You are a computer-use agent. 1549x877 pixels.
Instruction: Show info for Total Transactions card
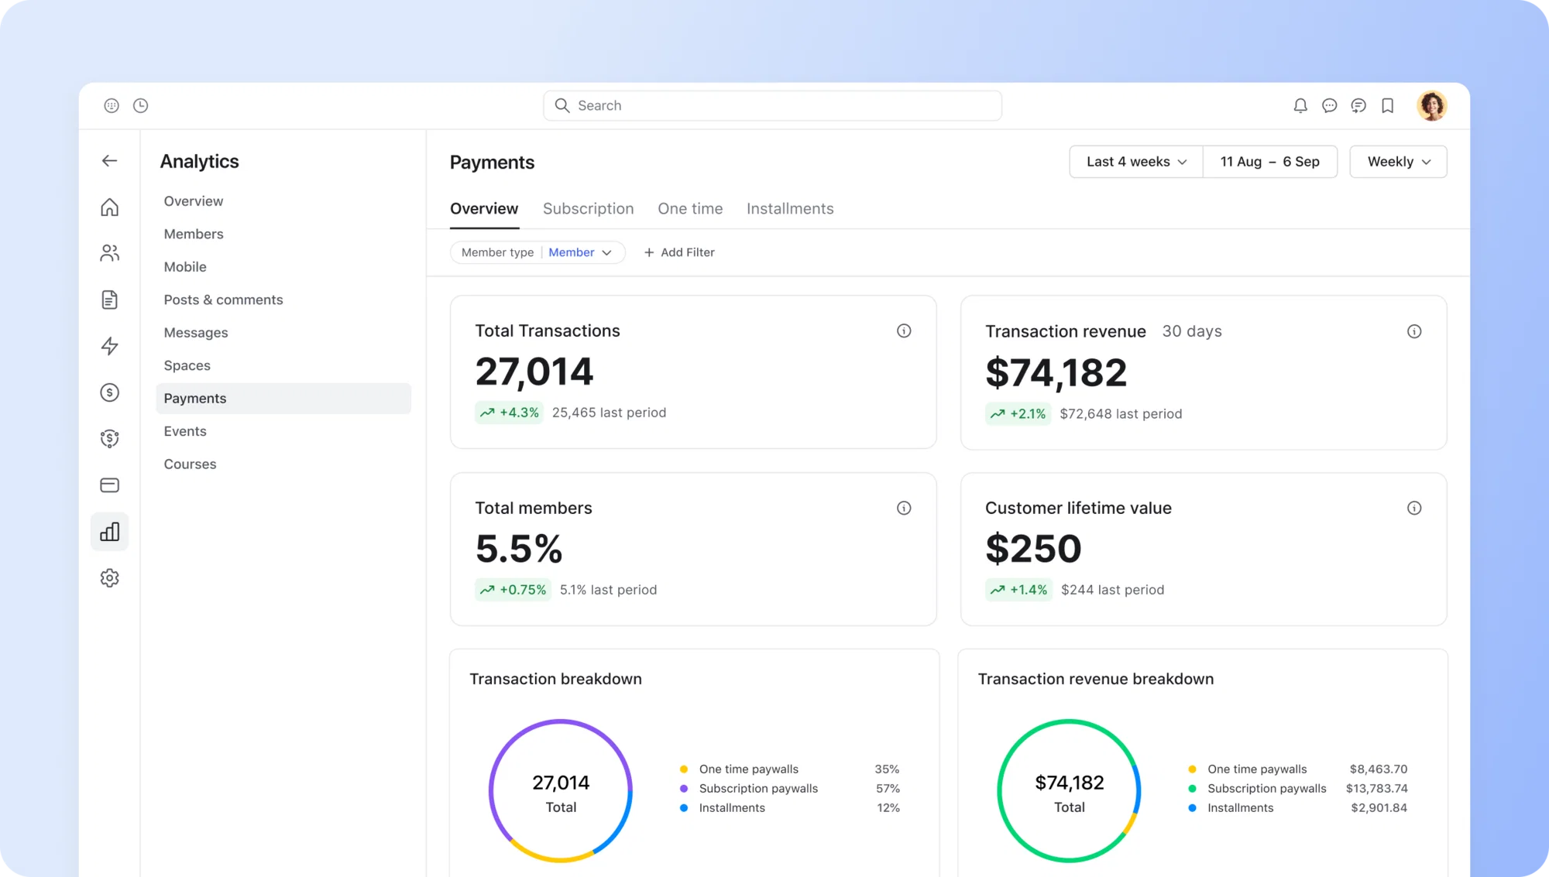(904, 331)
